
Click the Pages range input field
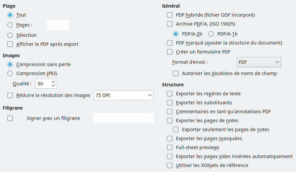(58, 25)
